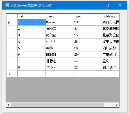The width and height of the screenshot is (129, 114).
Task: Click the right scroll arrow of horizontal scrollbar
Action: click(117, 105)
